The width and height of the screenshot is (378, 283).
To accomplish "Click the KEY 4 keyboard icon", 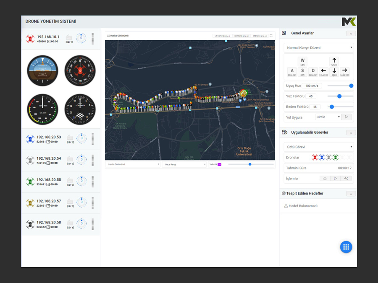I will [70, 180].
